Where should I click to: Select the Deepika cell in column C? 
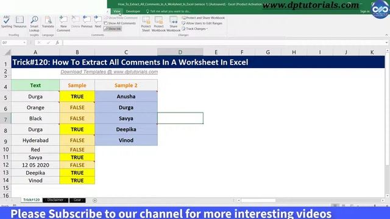126,130
